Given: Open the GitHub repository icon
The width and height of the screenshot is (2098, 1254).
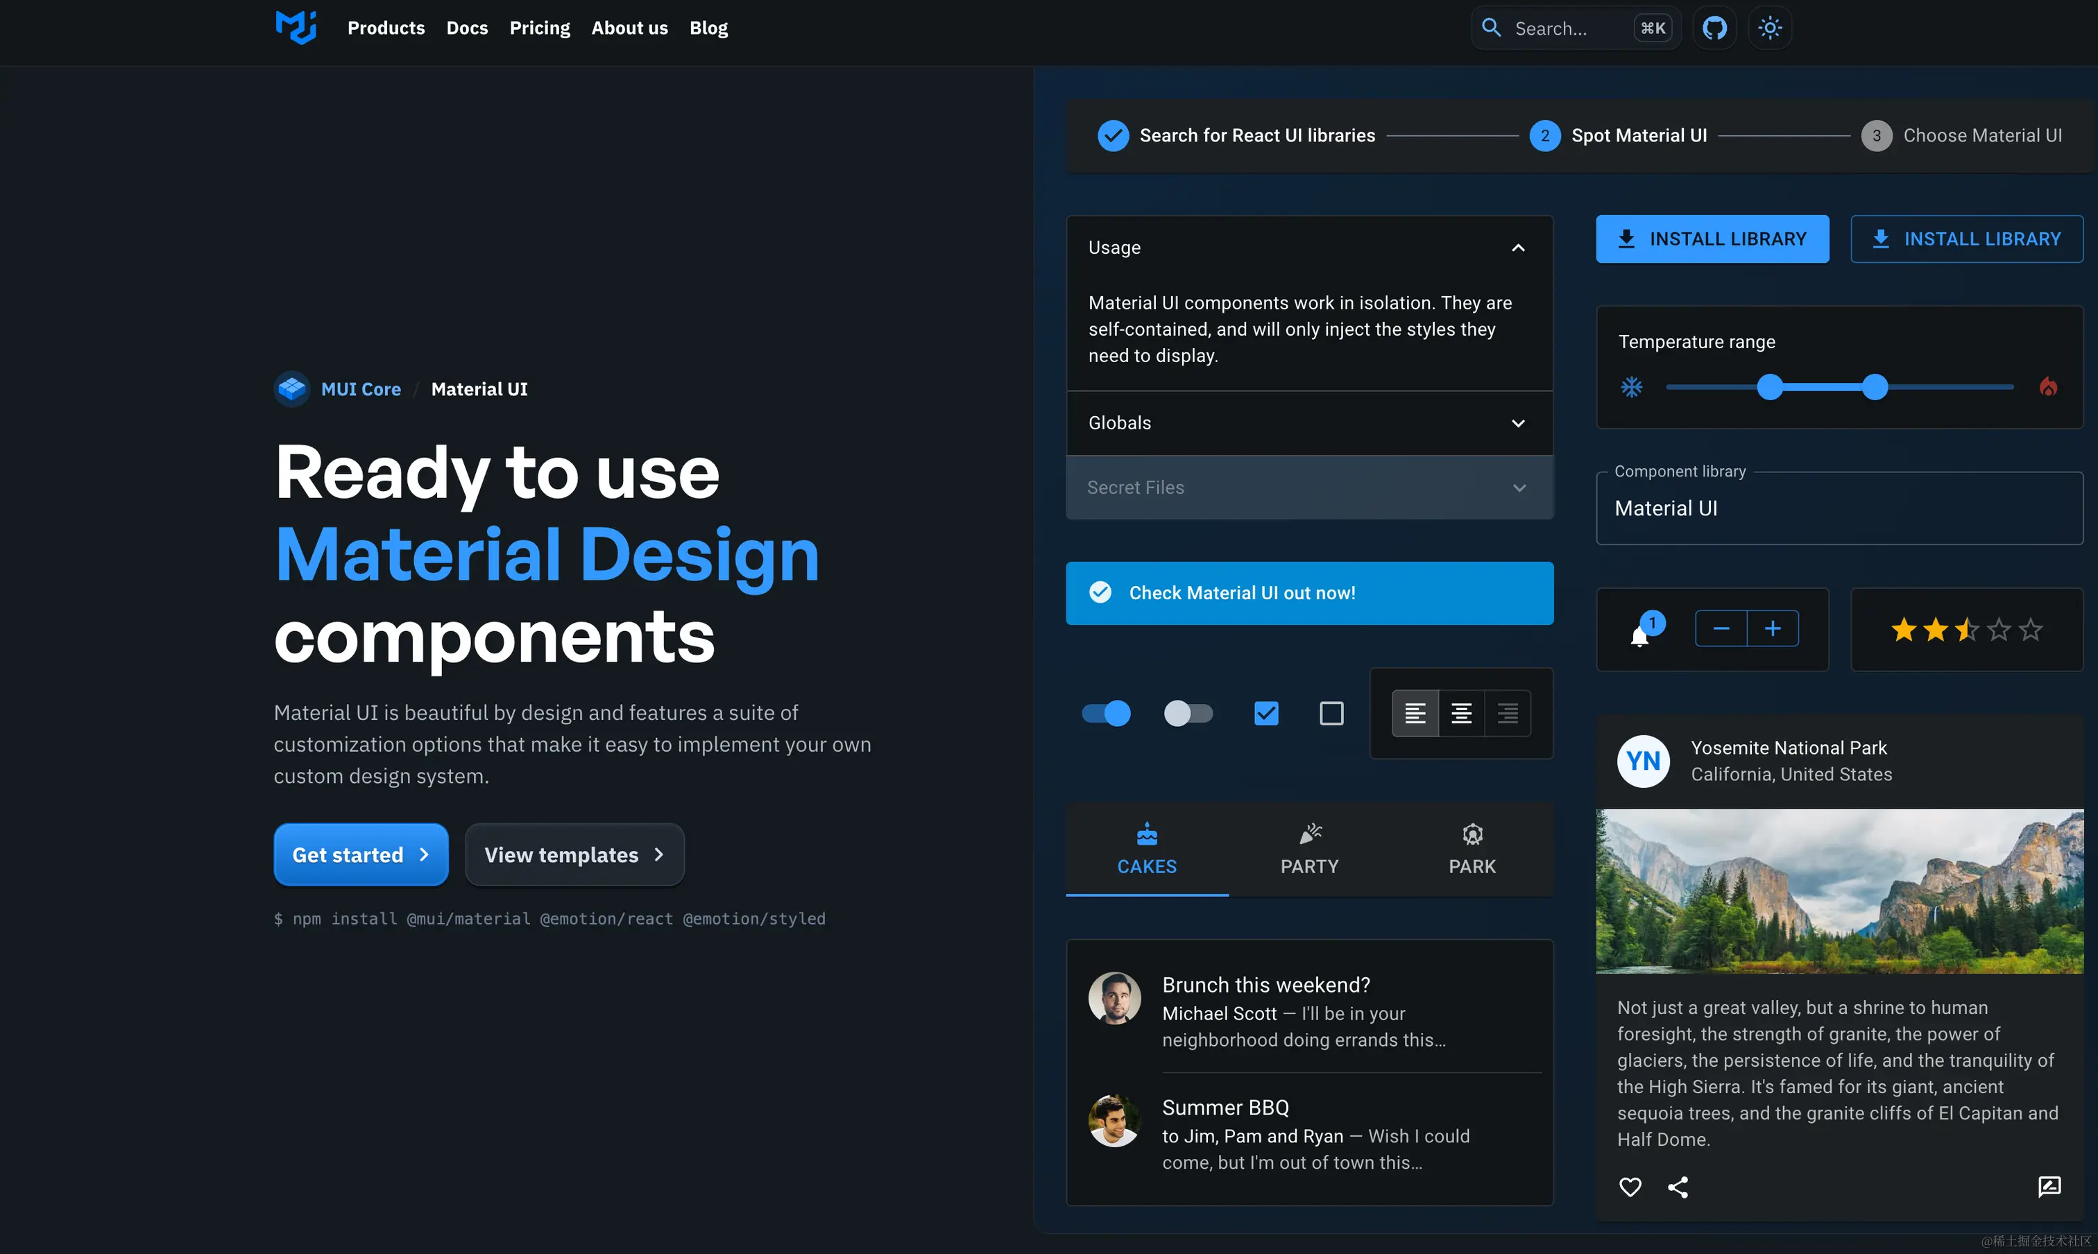Looking at the screenshot, I should (x=1714, y=28).
